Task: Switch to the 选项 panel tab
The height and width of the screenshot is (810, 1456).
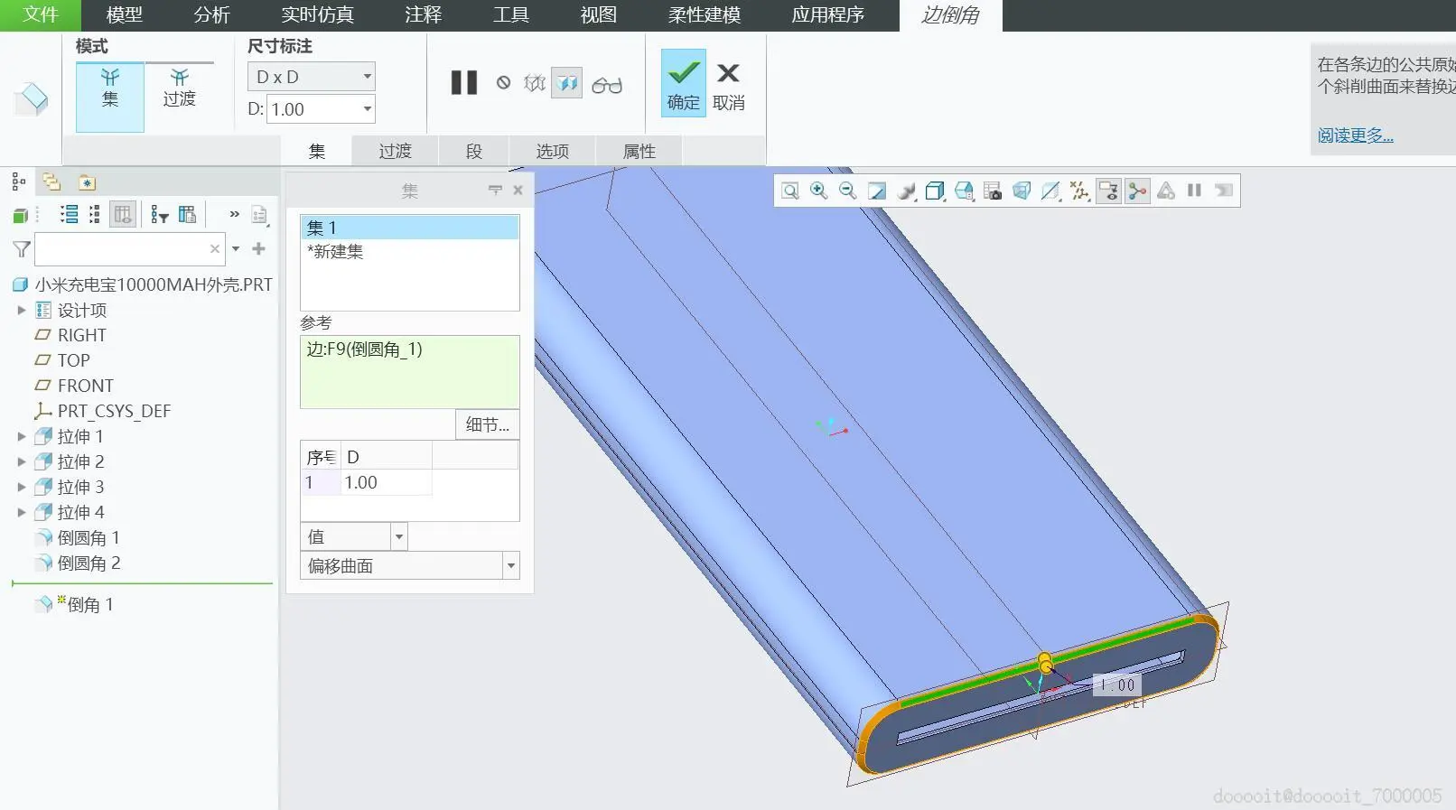Action: (x=552, y=151)
